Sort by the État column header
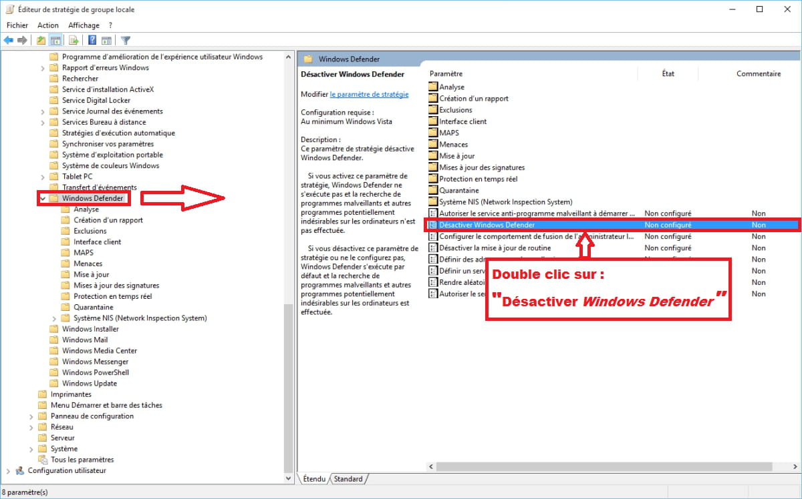Image resolution: width=802 pixels, height=499 pixels. point(668,73)
